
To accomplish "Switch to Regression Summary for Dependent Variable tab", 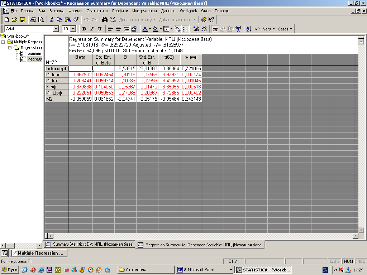I will tap(201, 245).
